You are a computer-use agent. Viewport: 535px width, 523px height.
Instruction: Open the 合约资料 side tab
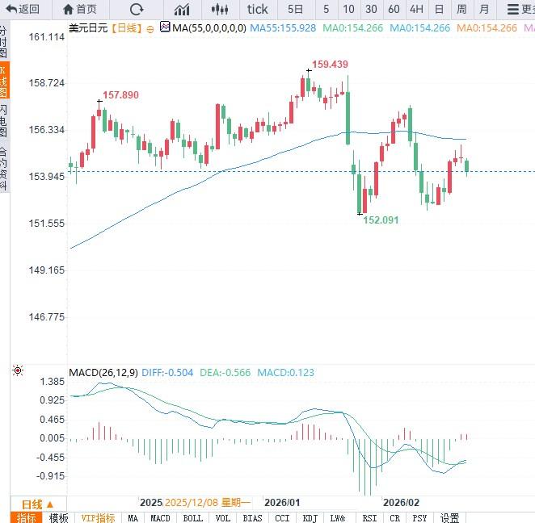pyautogui.click(x=4, y=167)
